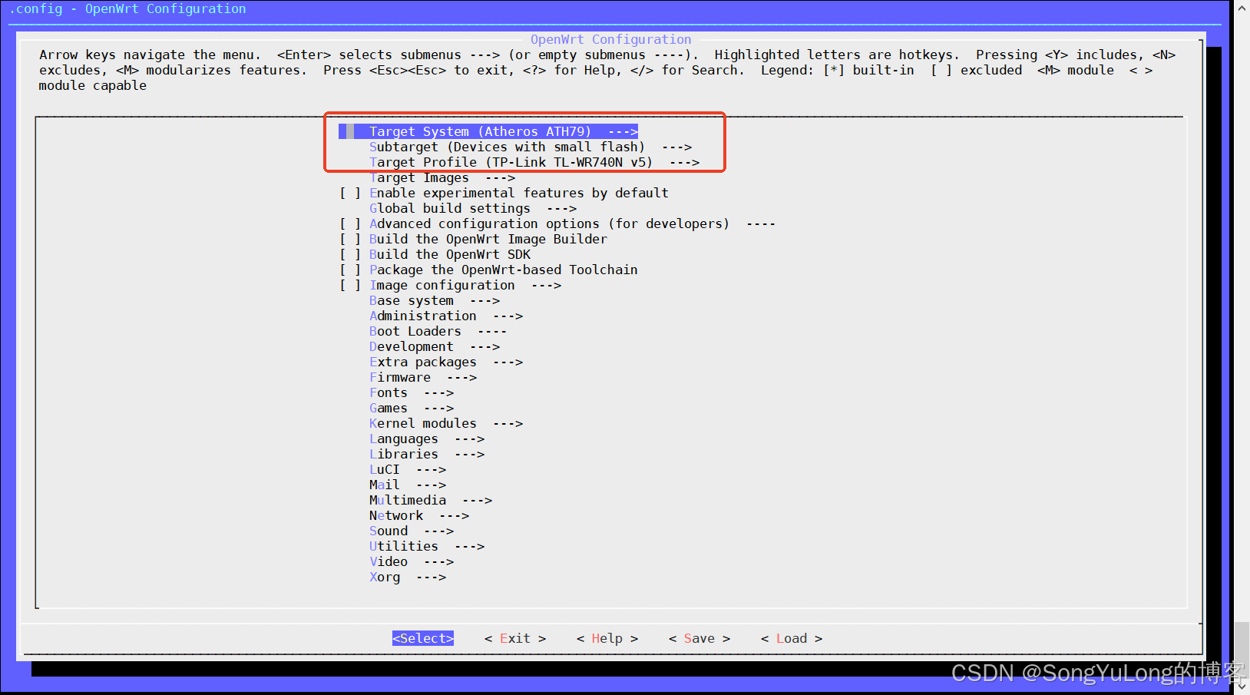Open the Sound submenu

(x=412, y=531)
